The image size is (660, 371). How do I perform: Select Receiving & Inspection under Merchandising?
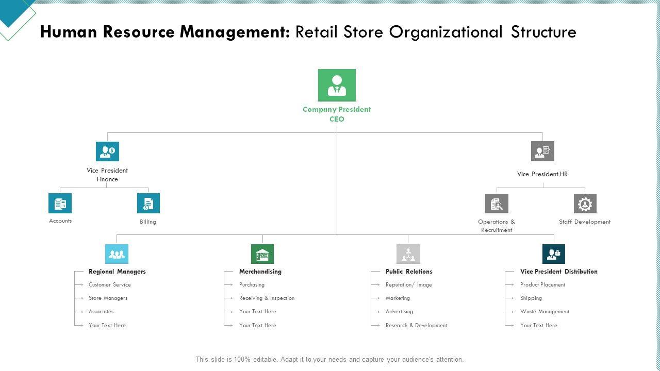[x=267, y=298]
